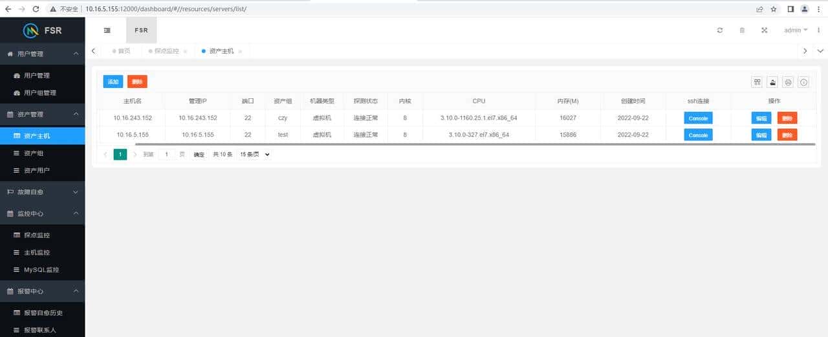Image resolution: width=828 pixels, height=337 pixels.
Task: Open 资产组 in the sidebar
Action: tap(42, 153)
